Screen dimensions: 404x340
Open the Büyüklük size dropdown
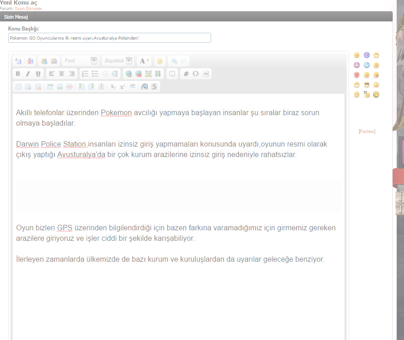(118, 61)
